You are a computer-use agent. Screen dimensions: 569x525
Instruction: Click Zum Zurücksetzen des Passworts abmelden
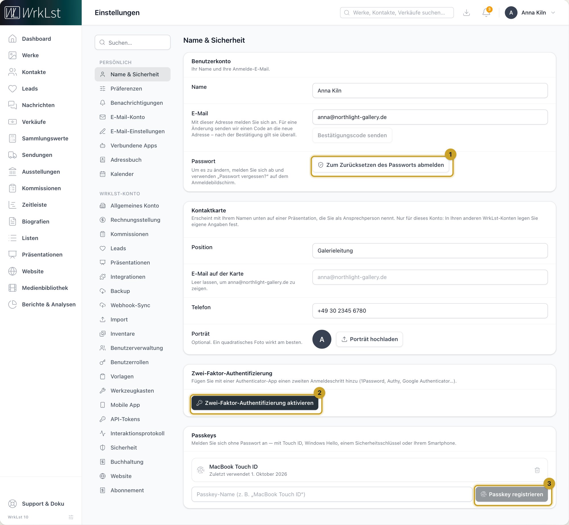click(x=381, y=165)
